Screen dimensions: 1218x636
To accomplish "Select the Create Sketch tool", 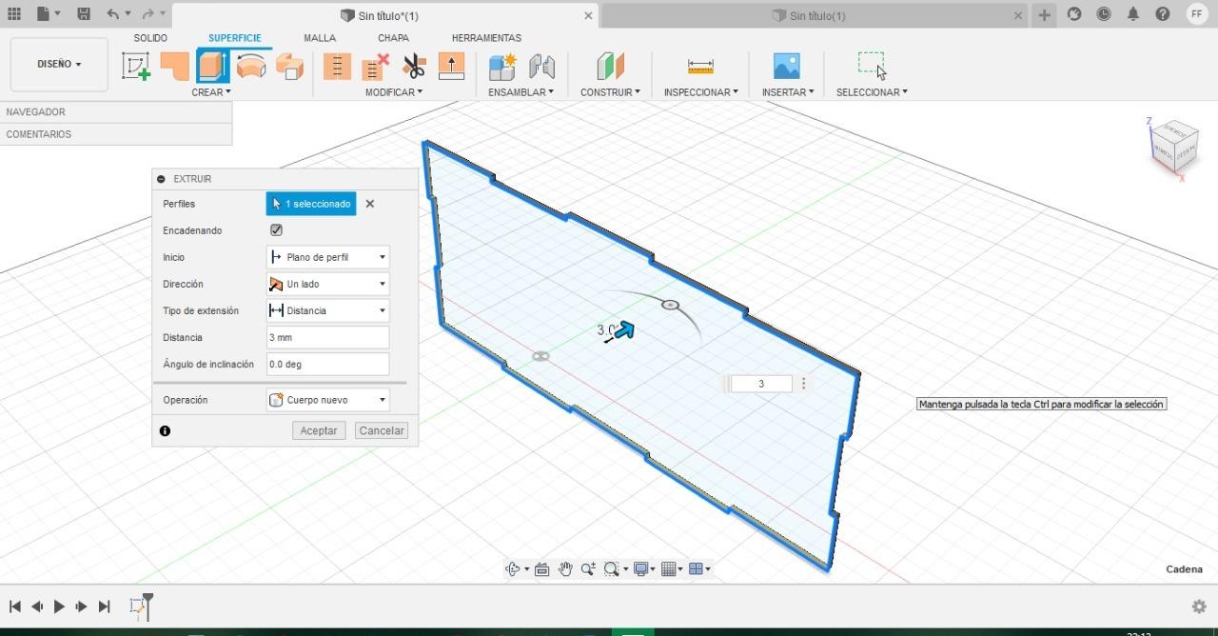I will [x=136, y=67].
